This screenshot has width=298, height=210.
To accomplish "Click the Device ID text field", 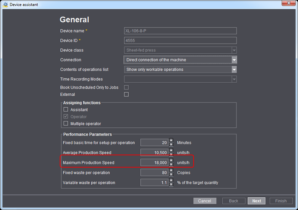I will 180,41.
